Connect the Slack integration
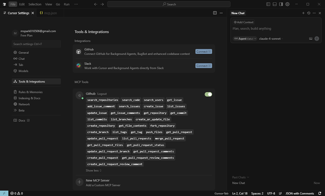325x196 pixels. pos(204,66)
